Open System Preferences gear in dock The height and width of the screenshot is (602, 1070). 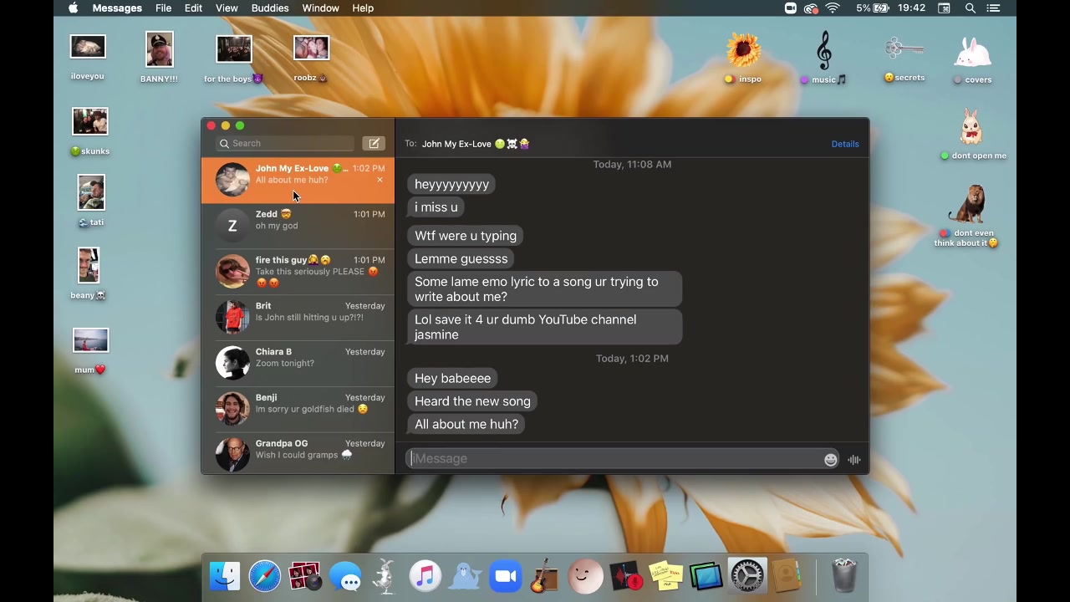click(746, 577)
